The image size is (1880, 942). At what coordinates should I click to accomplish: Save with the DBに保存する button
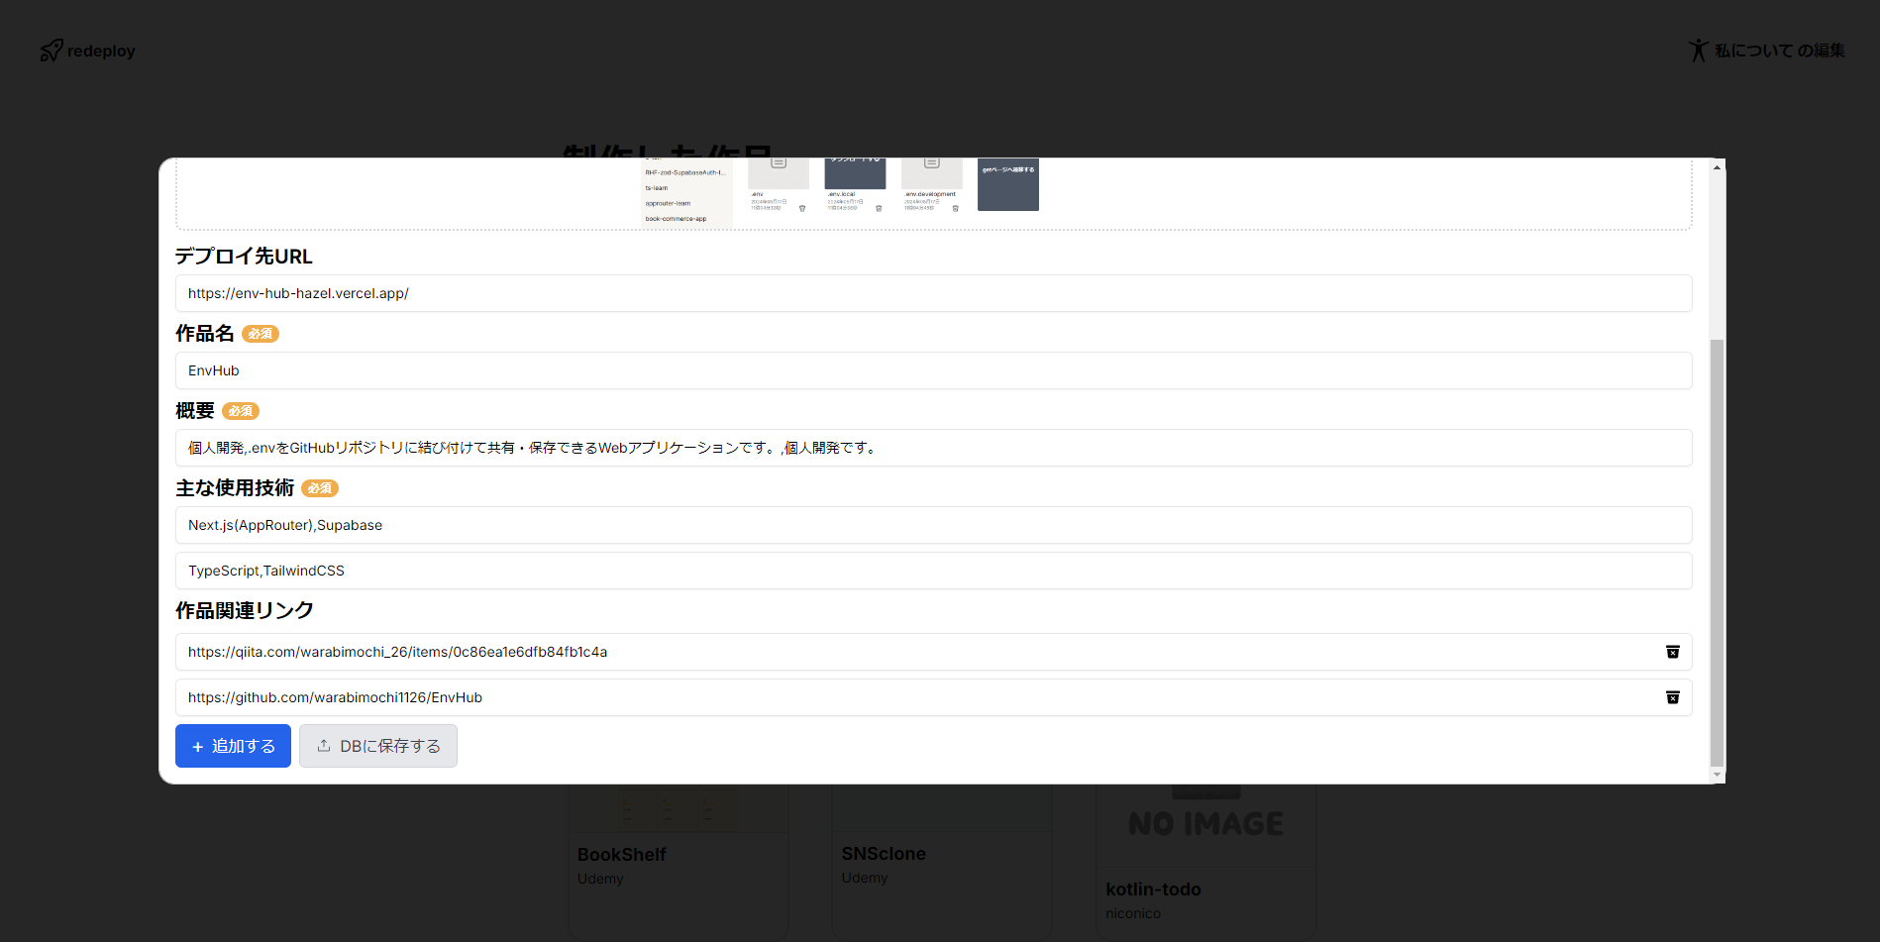point(378,746)
